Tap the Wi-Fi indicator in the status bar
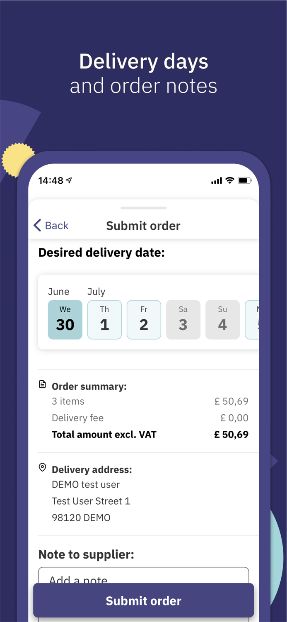This screenshot has height=622, width=287. pyautogui.click(x=229, y=180)
